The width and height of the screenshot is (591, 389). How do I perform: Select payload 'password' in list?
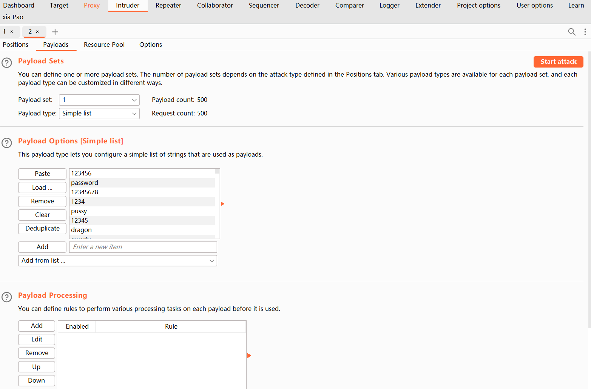tap(142, 183)
